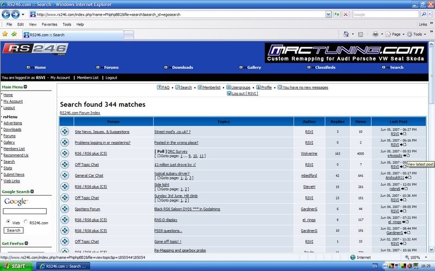Go to page 11 of DRC Survey
This screenshot has width=435, height=271.
(201, 156)
